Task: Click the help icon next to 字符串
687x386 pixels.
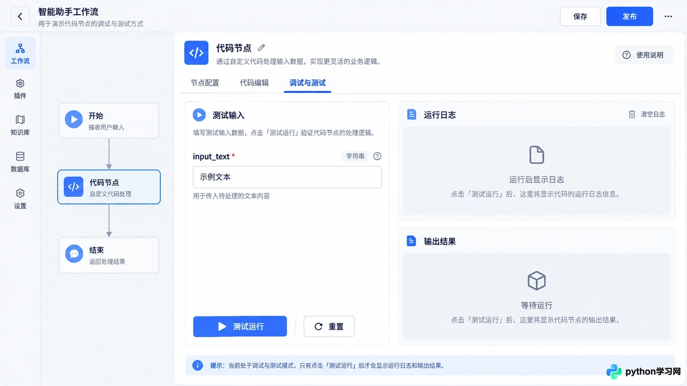Action: tap(377, 156)
